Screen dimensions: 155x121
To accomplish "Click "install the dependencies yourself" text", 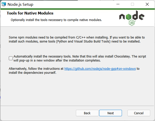I will 33,73.
